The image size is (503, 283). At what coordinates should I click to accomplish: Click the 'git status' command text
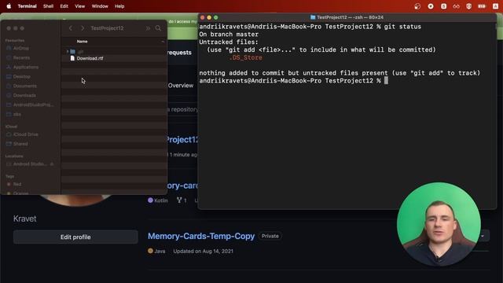[x=402, y=27]
